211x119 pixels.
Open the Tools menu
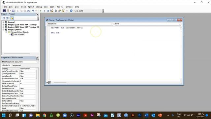[52, 7]
